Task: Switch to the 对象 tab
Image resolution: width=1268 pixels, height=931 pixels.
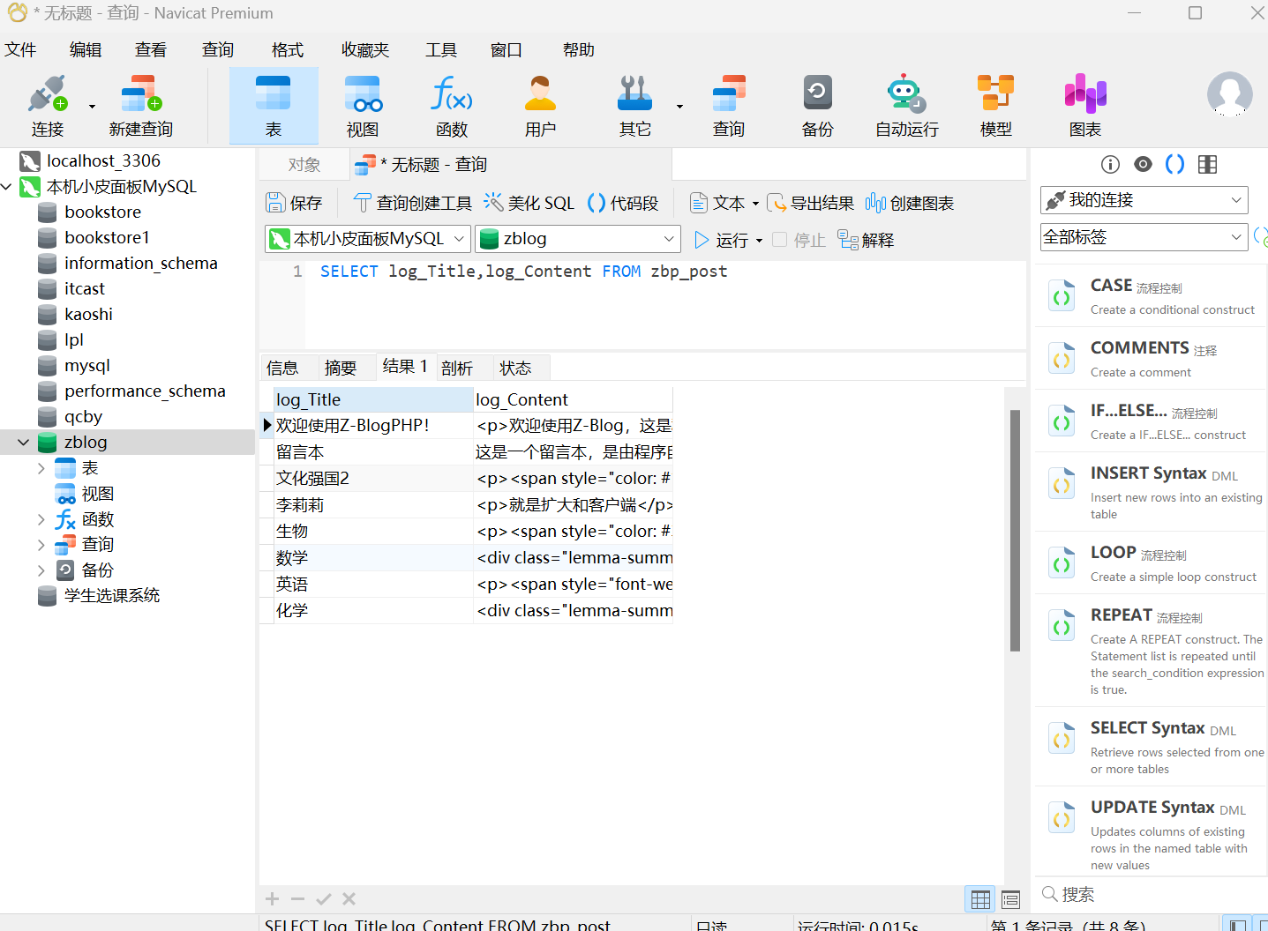Action: (304, 165)
